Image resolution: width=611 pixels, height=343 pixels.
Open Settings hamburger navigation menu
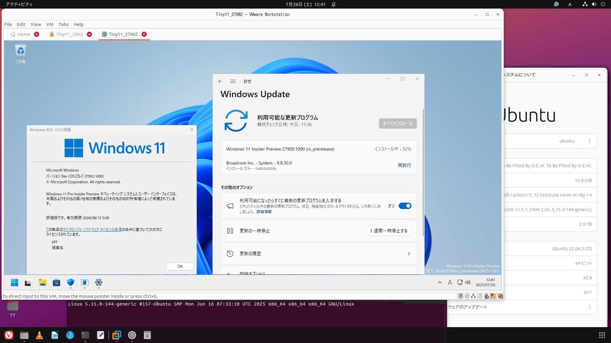click(233, 81)
